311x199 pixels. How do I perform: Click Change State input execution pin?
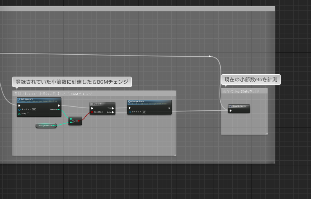pos(129,108)
